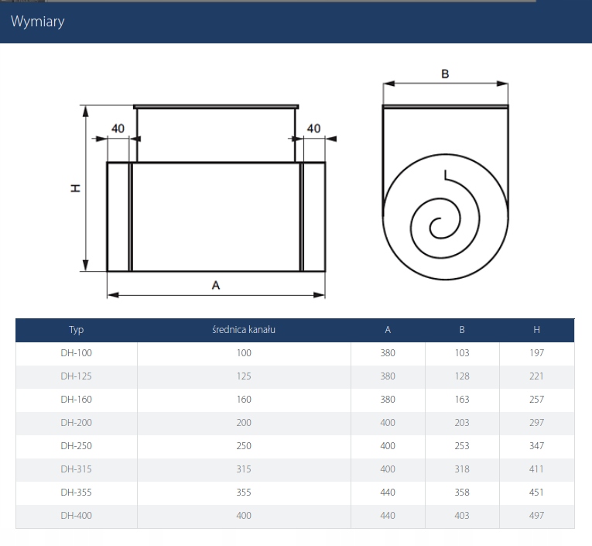The image size is (592, 546).
Task: Click duct diameter 200 in DH-200 row
Action: click(x=244, y=423)
